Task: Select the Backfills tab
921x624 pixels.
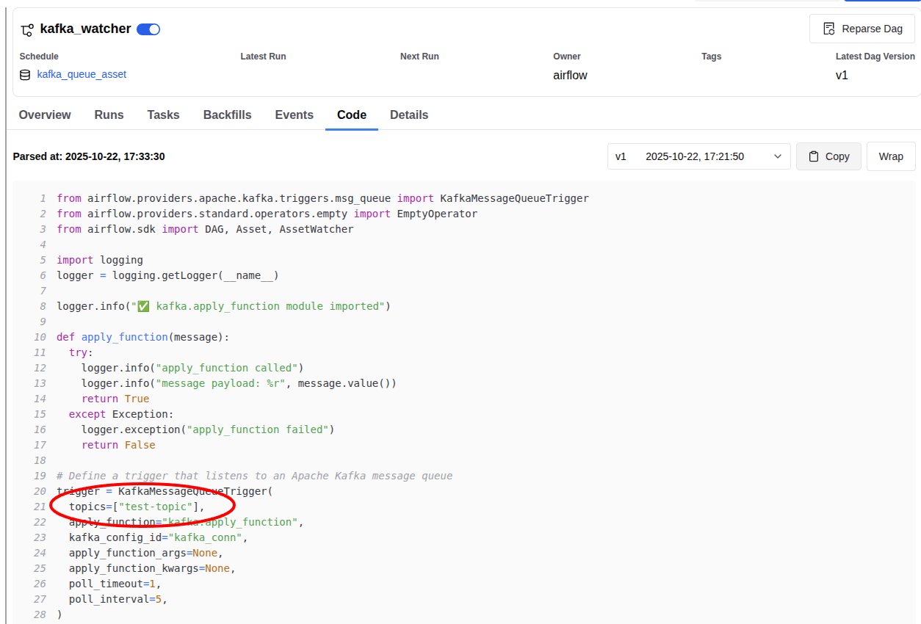Action: pyautogui.click(x=227, y=115)
